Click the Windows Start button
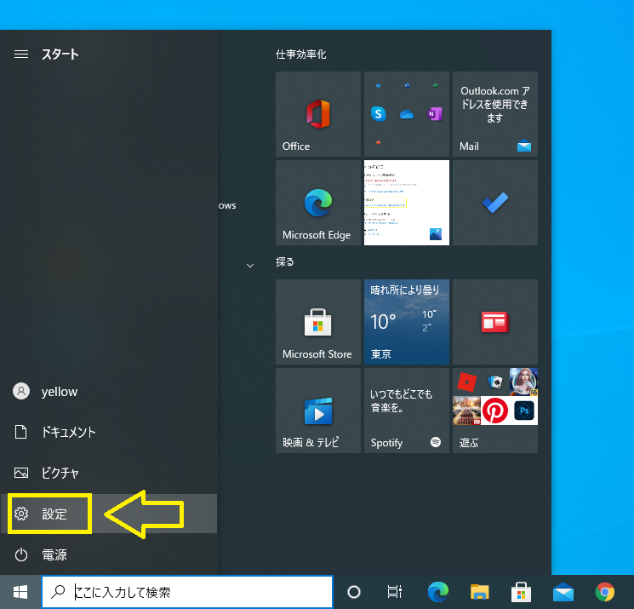The image size is (634, 609). [x=20, y=592]
